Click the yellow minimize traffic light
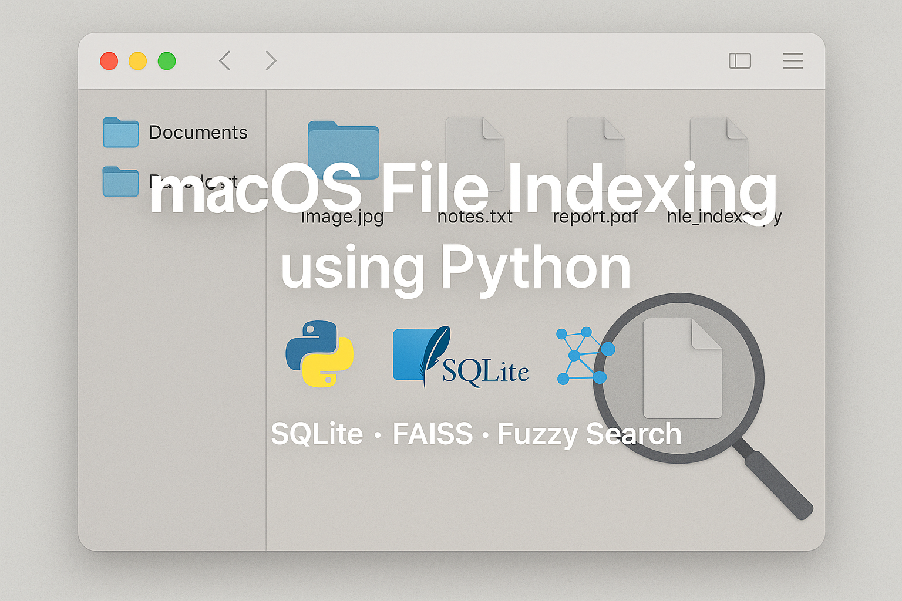Screen dimensions: 902x601 coord(137,60)
